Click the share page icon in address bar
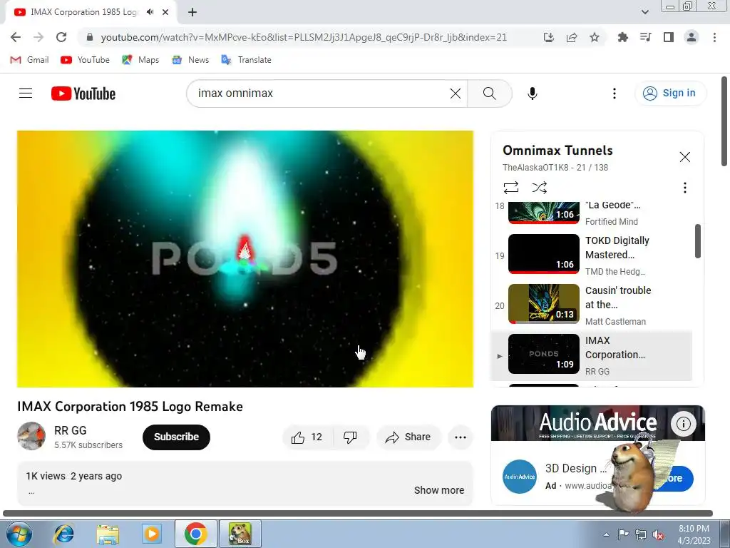 [x=572, y=37]
